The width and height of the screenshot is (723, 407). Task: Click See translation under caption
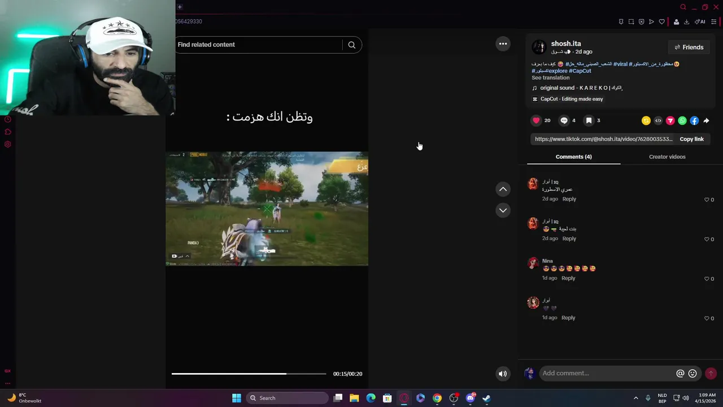(550, 77)
